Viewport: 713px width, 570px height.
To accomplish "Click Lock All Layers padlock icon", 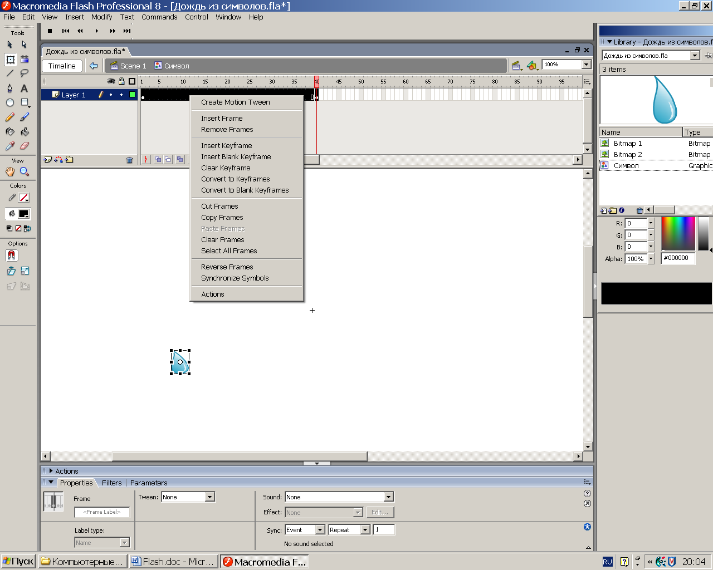I will 121,81.
